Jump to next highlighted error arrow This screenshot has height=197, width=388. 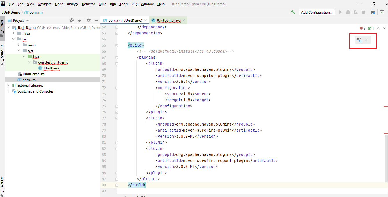point(384,28)
